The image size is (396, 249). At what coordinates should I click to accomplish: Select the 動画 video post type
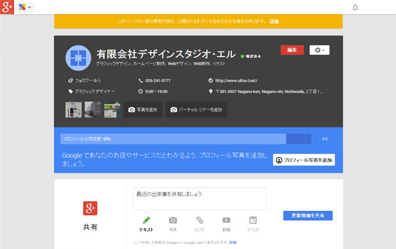pyautogui.click(x=226, y=224)
